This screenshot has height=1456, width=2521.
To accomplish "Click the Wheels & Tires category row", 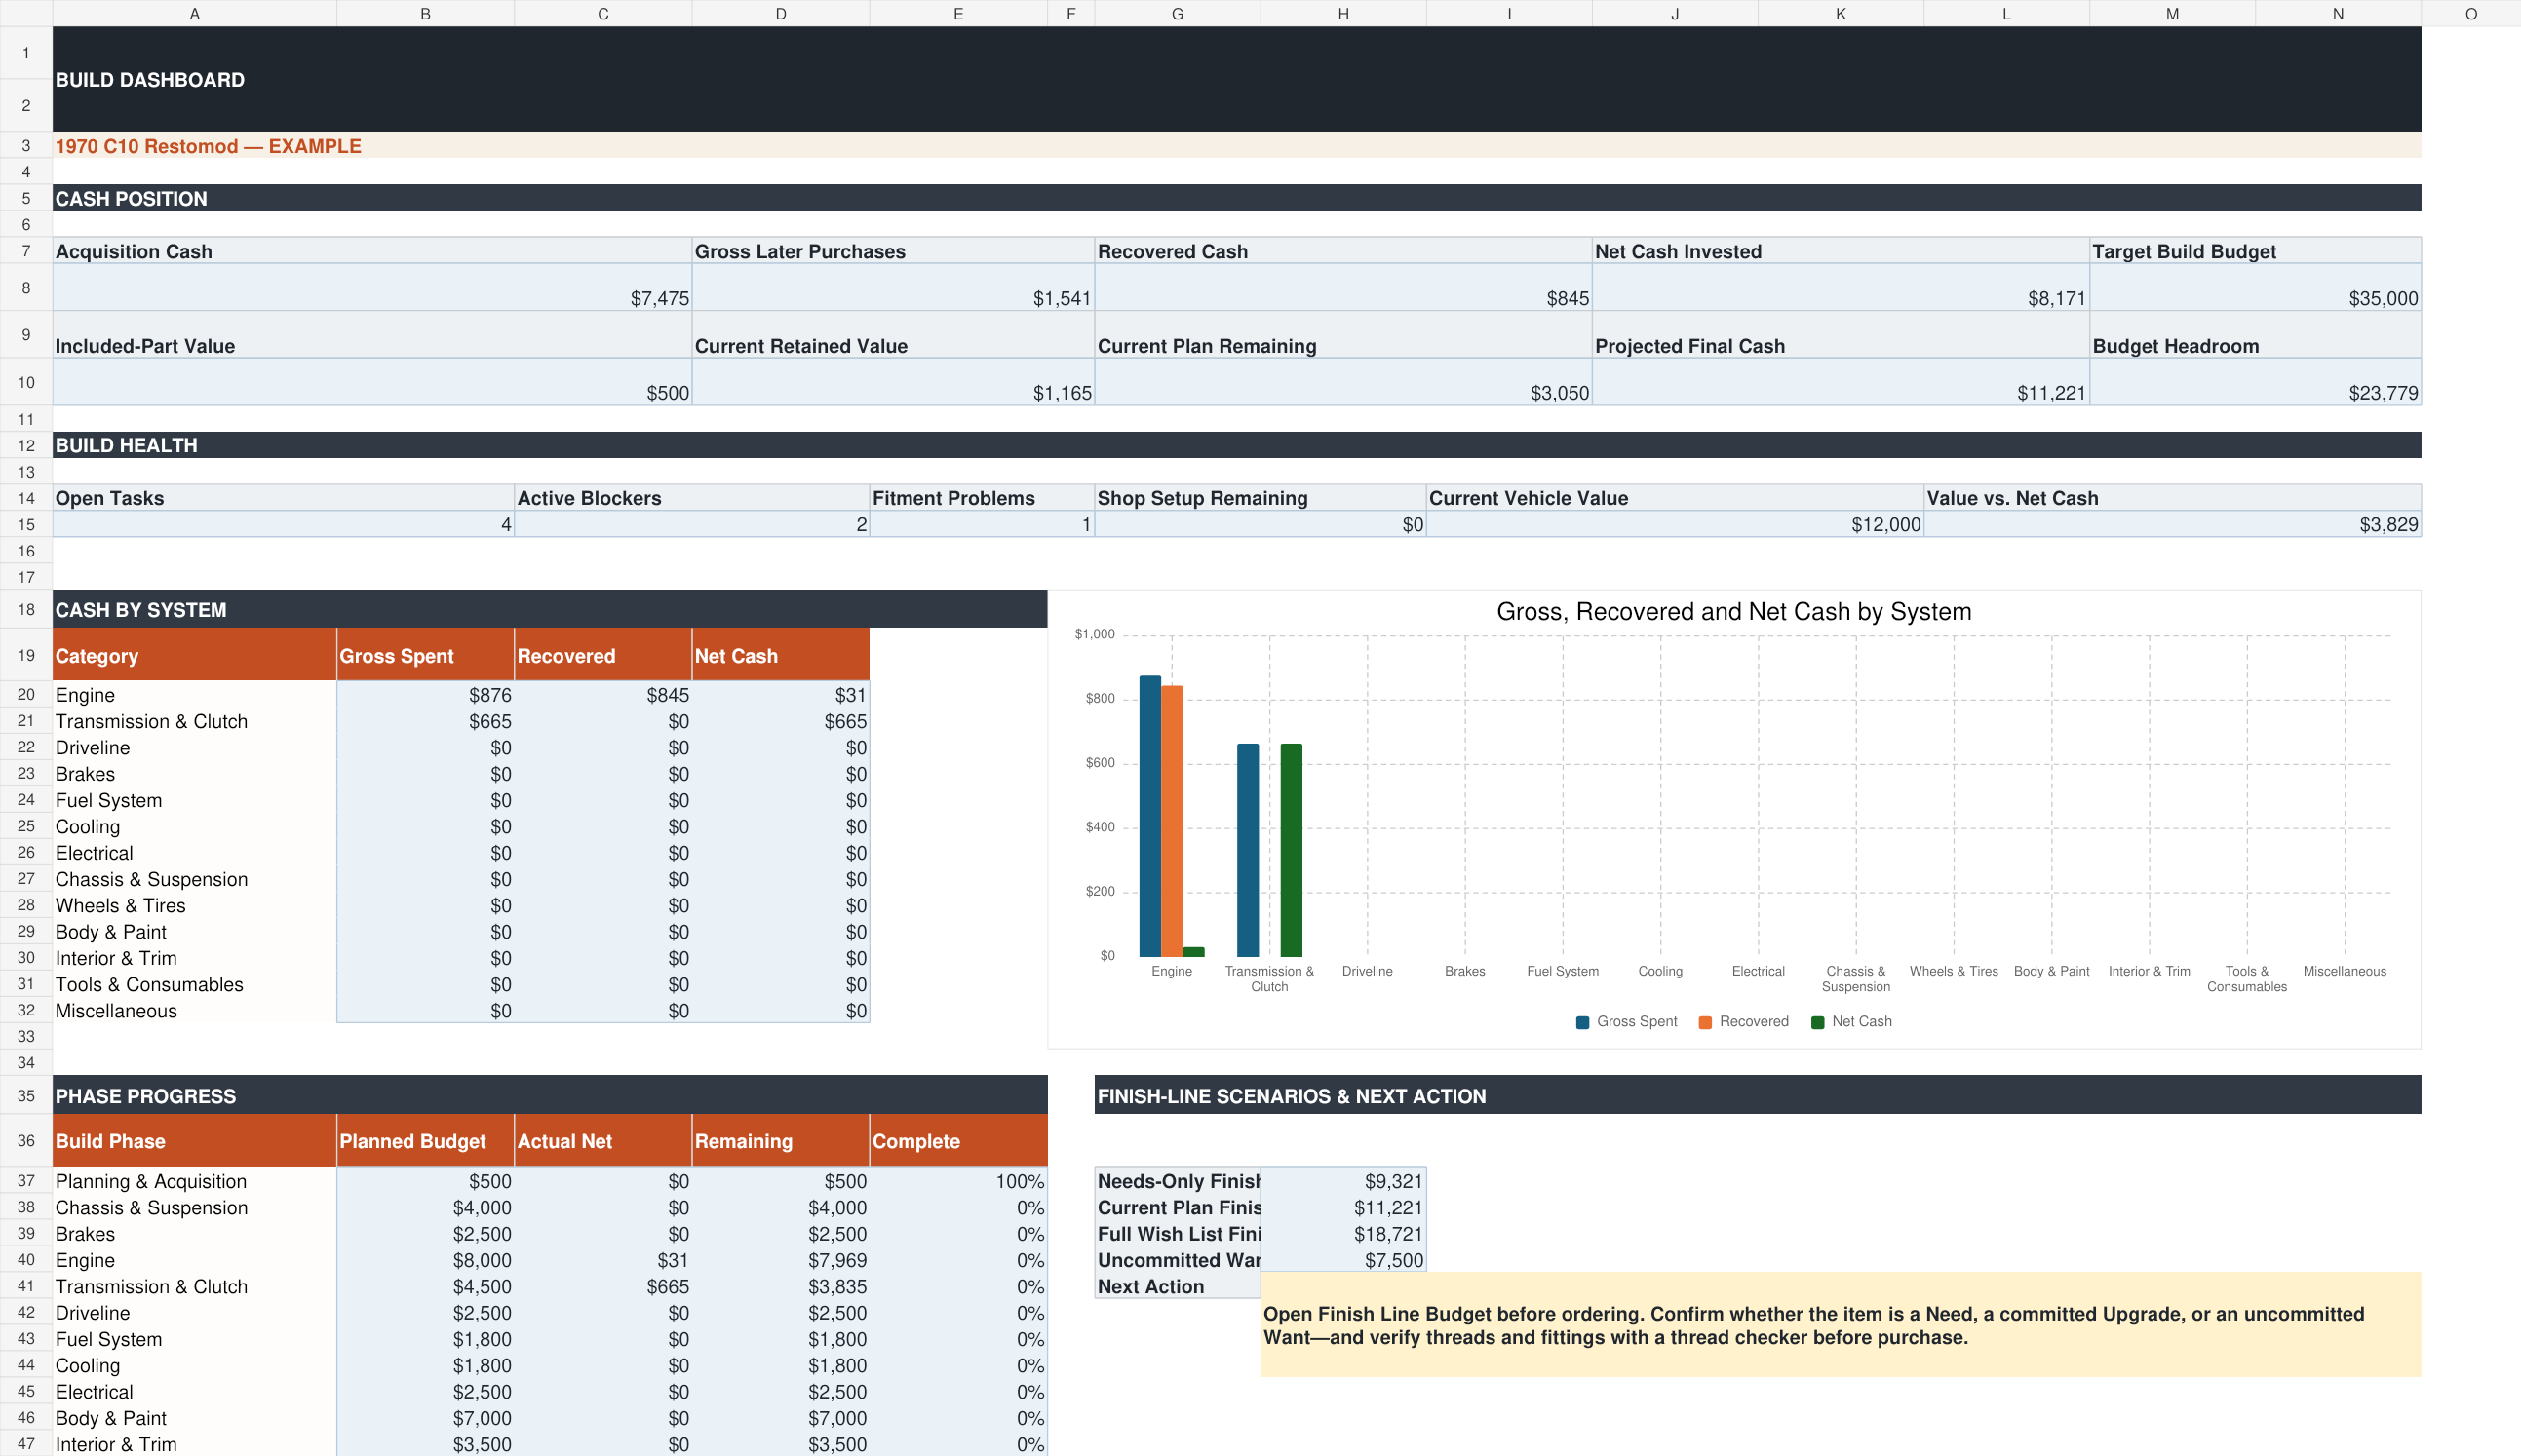I will [194, 905].
